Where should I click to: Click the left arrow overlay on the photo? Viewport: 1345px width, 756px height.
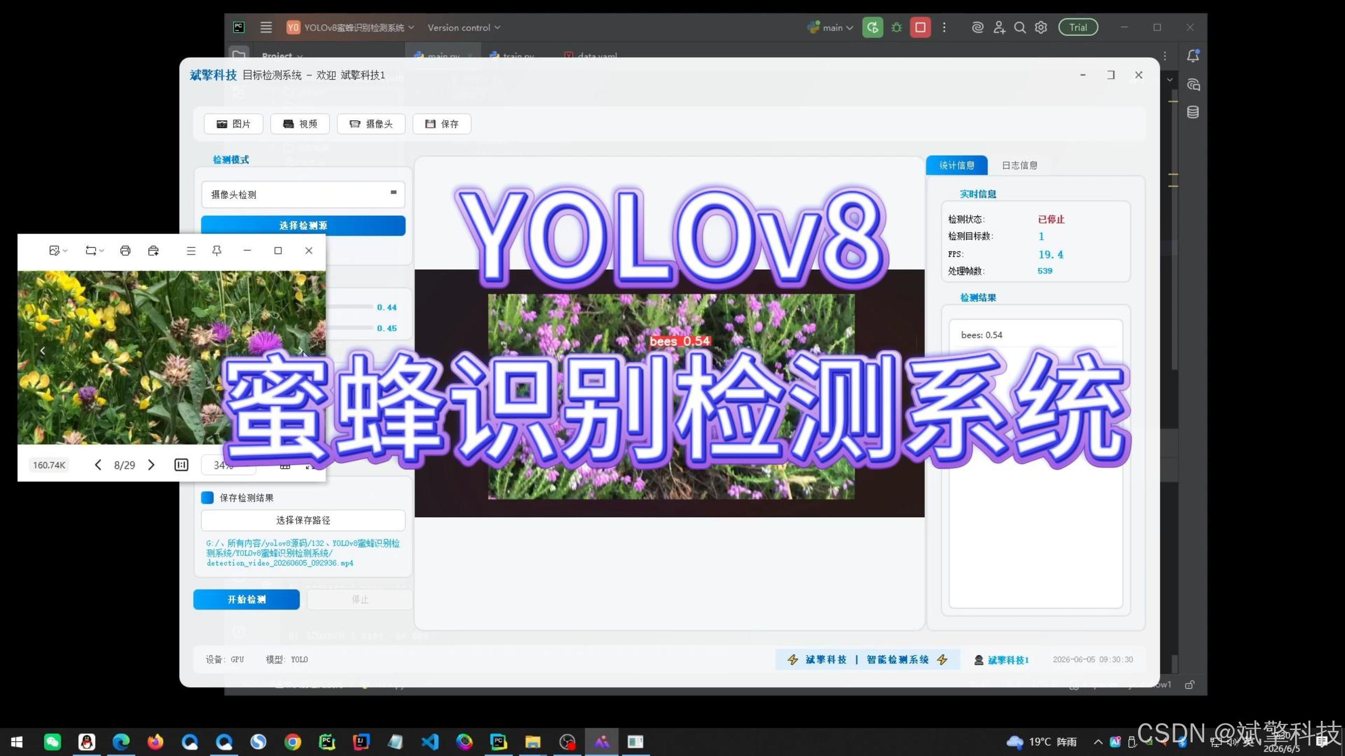[43, 351]
